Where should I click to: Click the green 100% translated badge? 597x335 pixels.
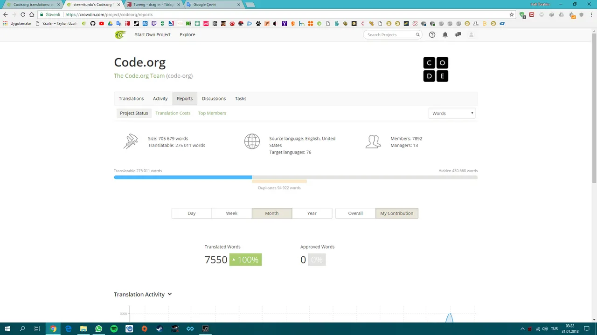(x=245, y=260)
